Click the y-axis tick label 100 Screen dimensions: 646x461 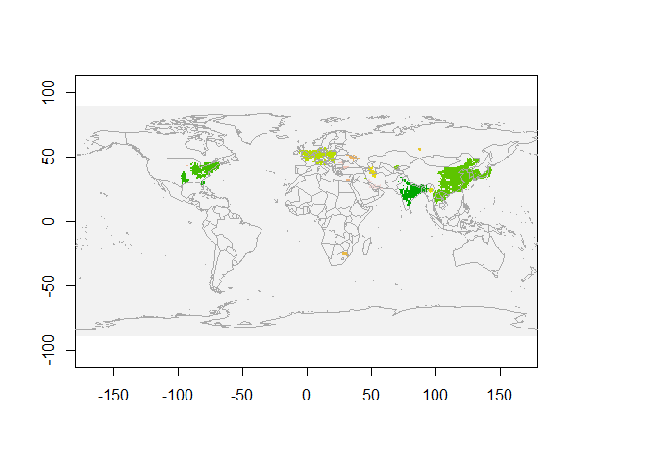click(50, 92)
